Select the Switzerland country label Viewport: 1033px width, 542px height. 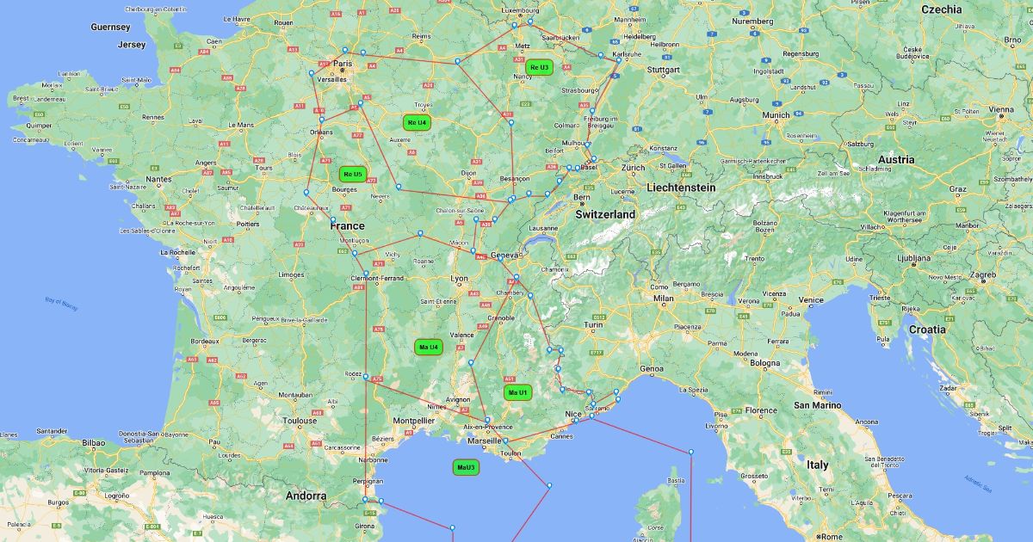pos(605,214)
